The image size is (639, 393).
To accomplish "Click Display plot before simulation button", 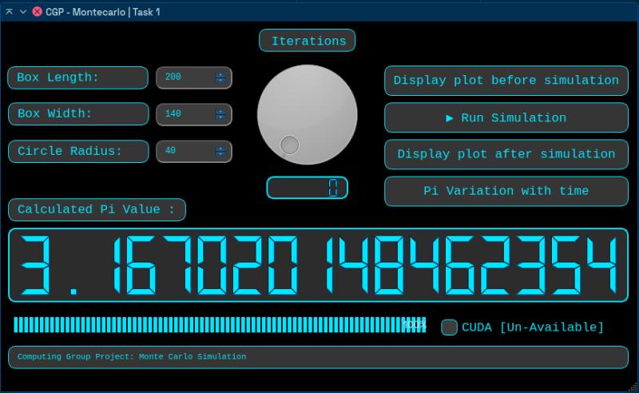I will tap(506, 81).
